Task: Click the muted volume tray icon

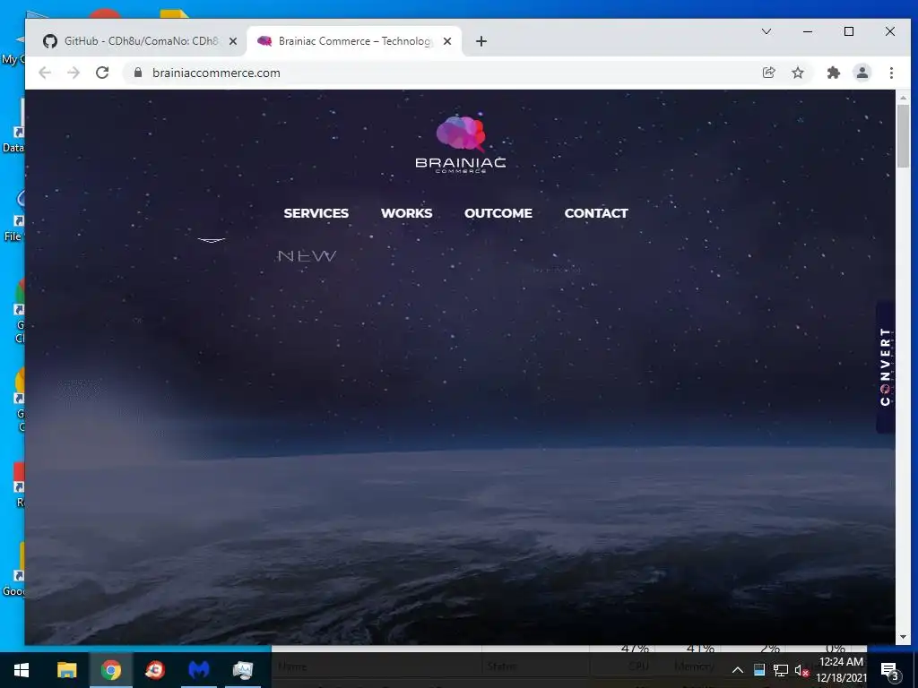Action: (801, 670)
